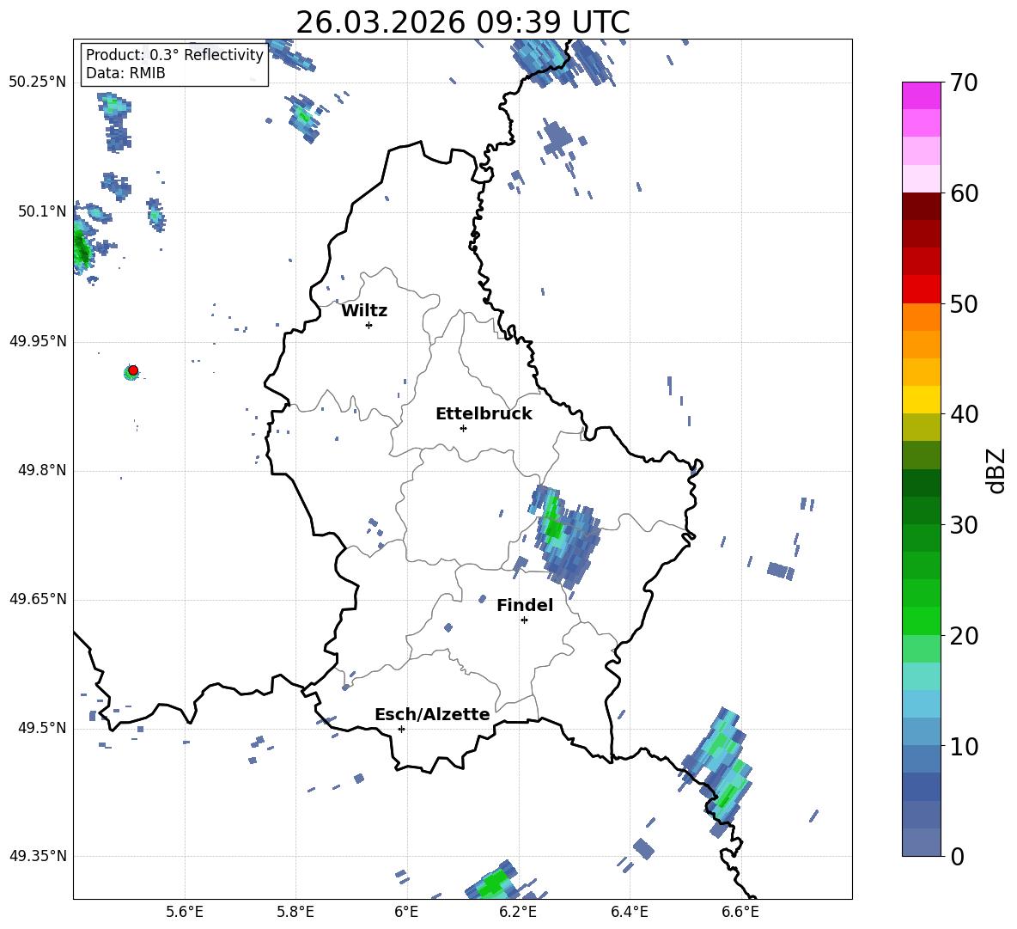
Task: Click the 49.35°N latitude label
Action: click(x=38, y=856)
